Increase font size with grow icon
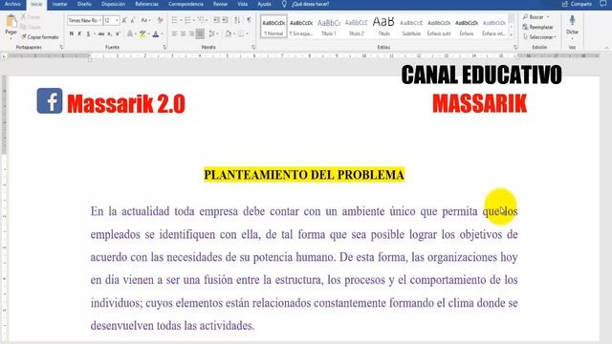 coord(124,20)
